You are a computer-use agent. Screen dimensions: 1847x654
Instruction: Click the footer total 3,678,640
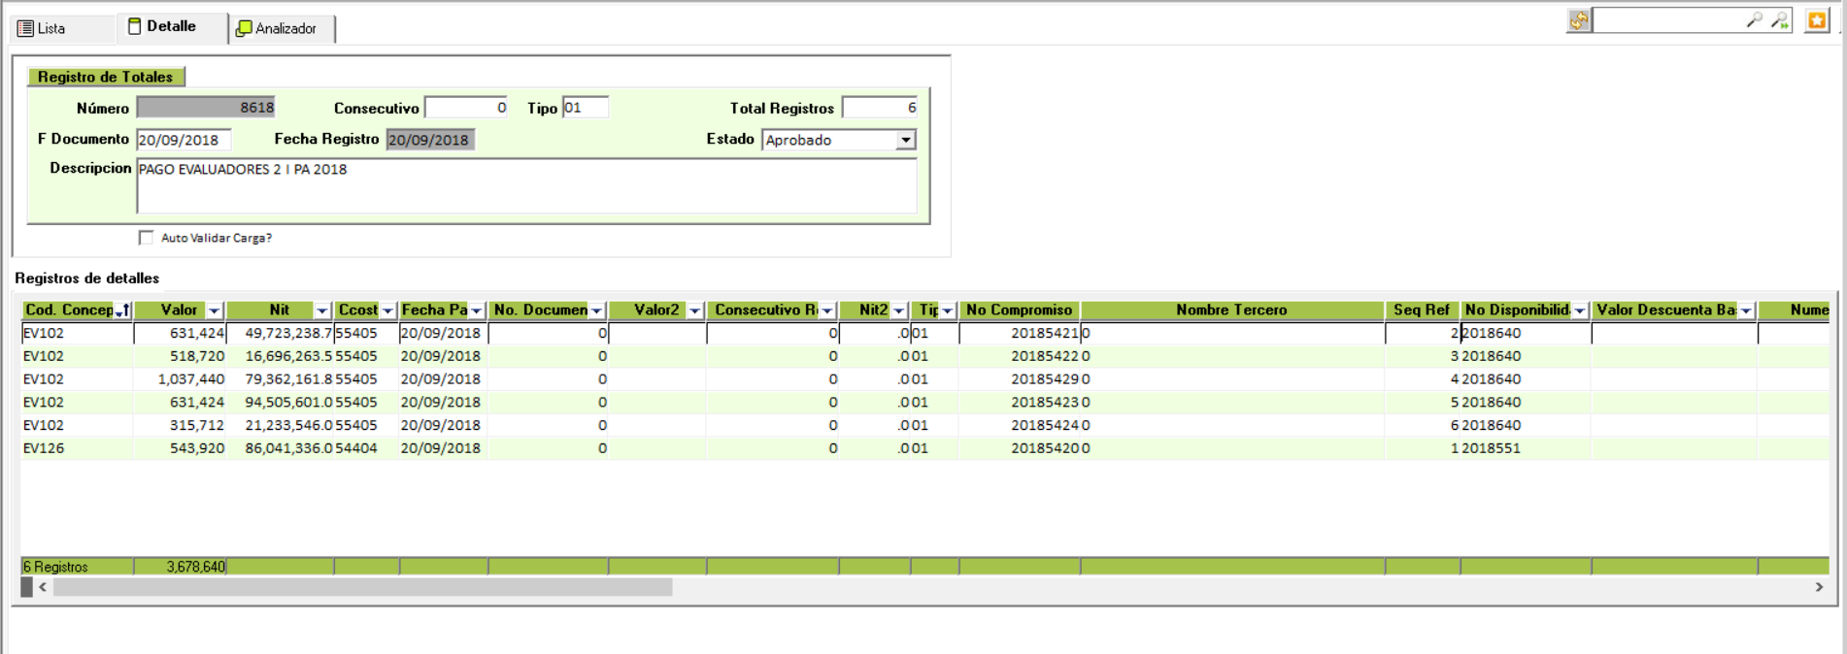(x=181, y=567)
